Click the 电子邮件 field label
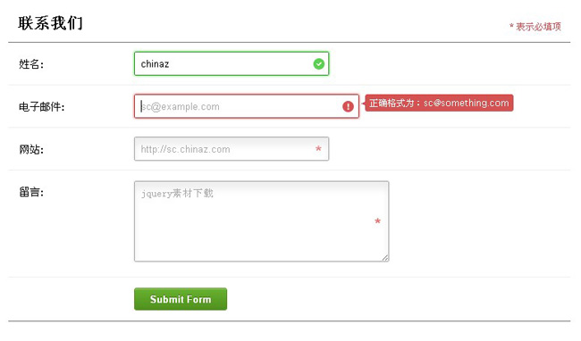This screenshot has width=581, height=341. [x=42, y=107]
